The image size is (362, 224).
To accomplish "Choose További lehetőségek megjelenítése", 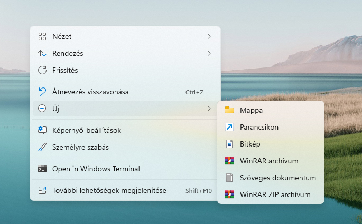I will click(109, 190).
